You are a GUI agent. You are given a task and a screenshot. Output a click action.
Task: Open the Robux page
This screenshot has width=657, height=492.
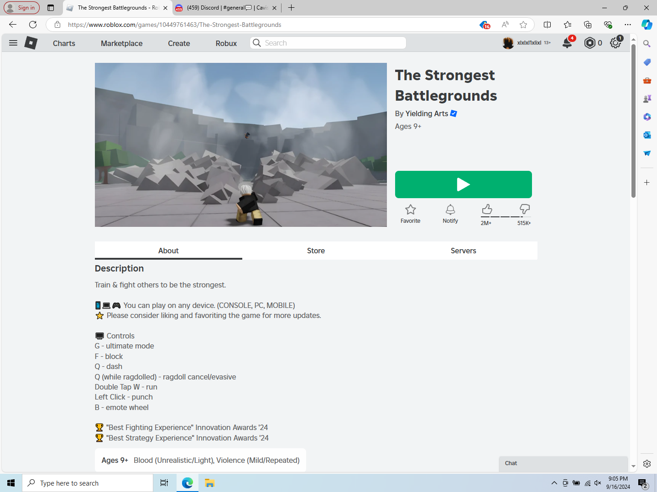(x=226, y=43)
